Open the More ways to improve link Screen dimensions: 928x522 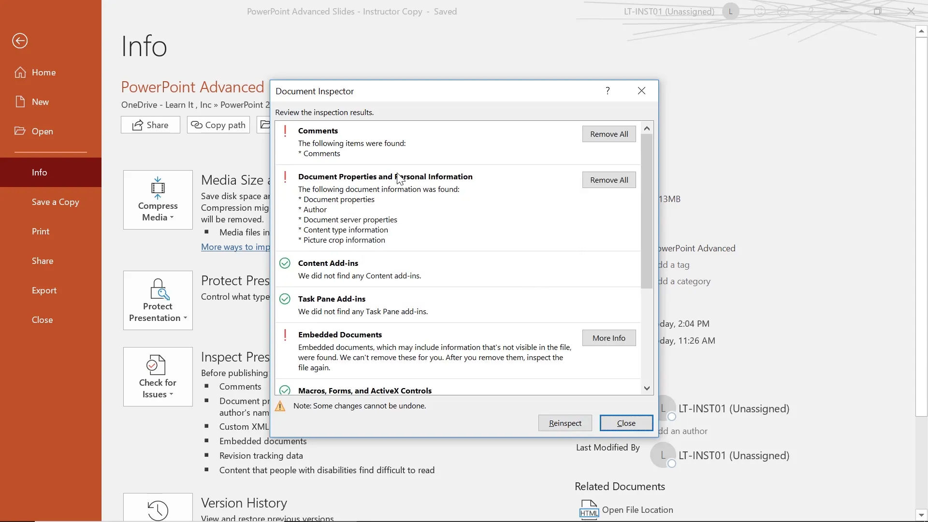coord(235,247)
